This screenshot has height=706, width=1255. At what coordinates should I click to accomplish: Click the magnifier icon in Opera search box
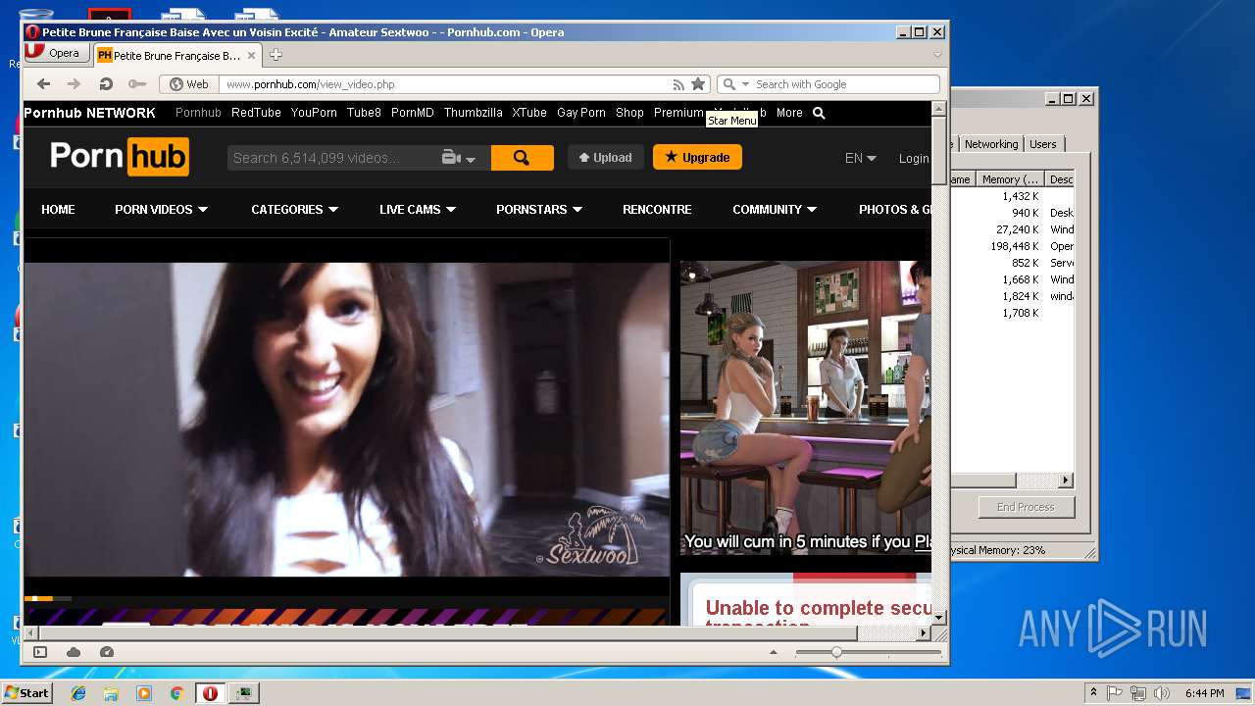(728, 84)
